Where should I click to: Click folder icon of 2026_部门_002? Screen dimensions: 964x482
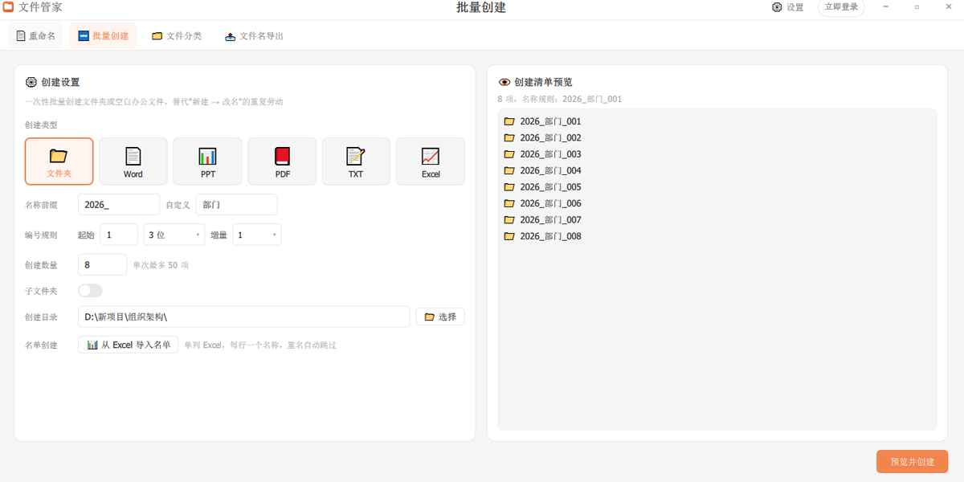tap(509, 138)
